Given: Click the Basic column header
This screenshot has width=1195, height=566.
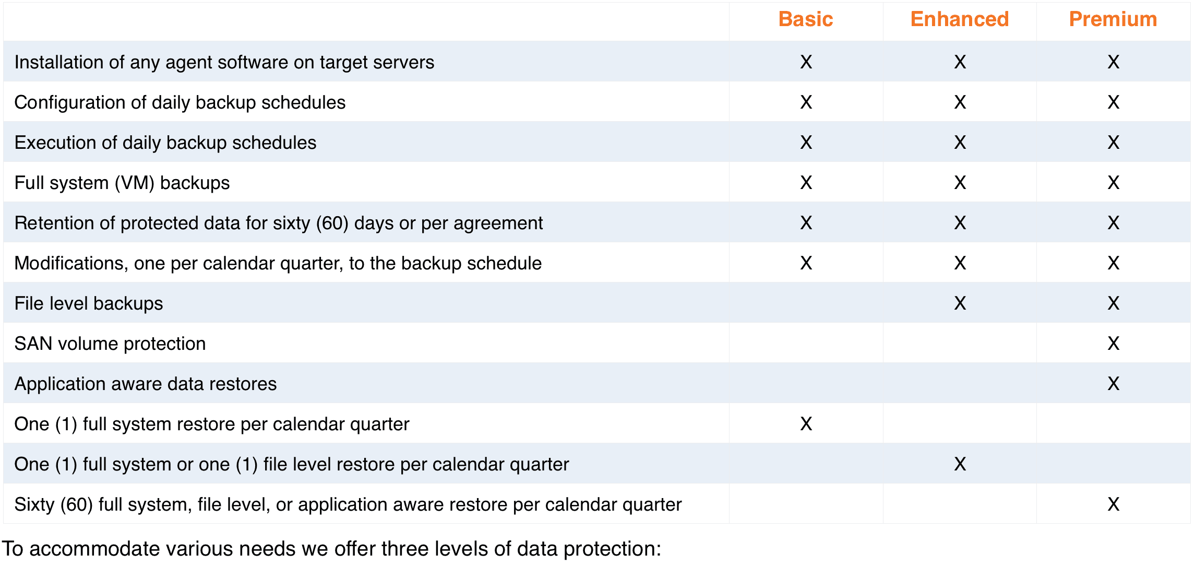Looking at the screenshot, I should (806, 19).
